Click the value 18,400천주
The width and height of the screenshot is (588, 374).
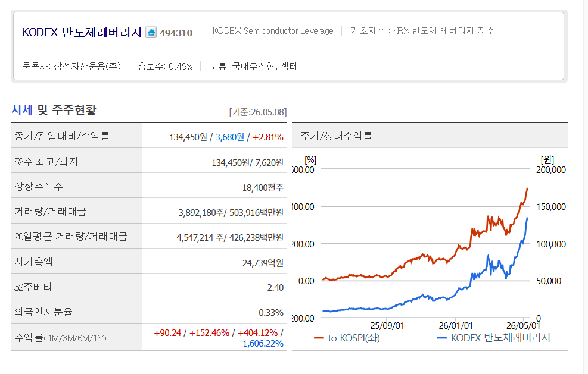(263, 187)
